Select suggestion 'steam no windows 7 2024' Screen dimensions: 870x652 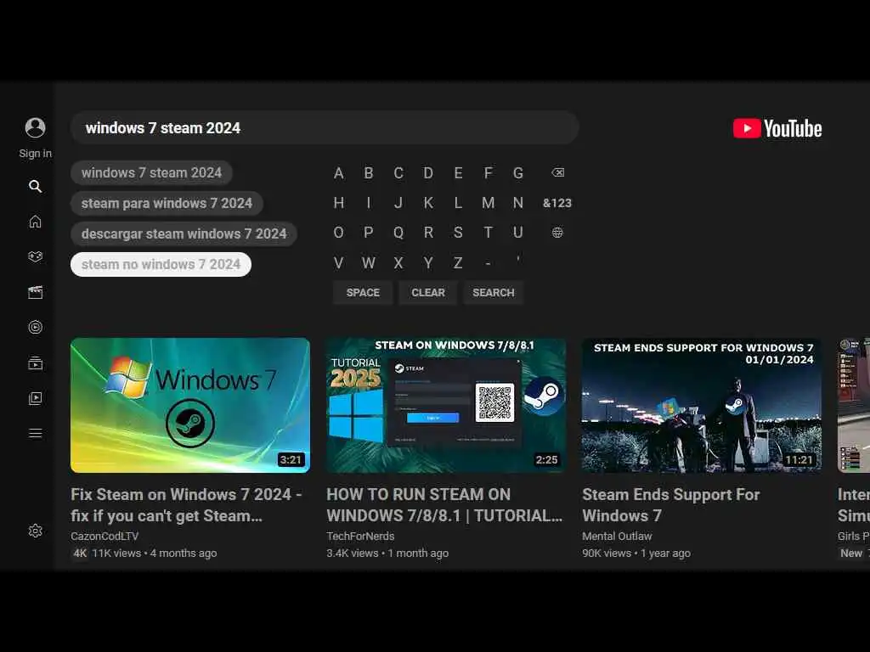[161, 264]
